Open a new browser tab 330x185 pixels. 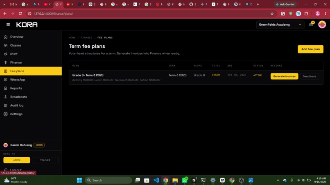pyautogui.click(x=258, y=4)
